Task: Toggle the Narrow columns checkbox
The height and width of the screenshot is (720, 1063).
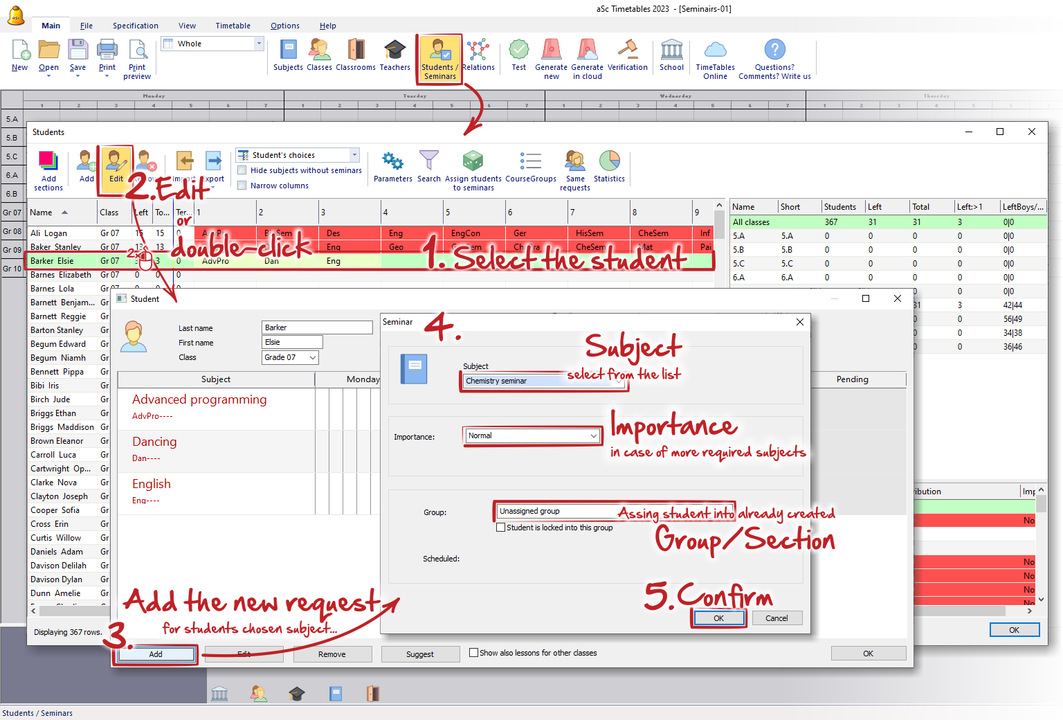Action: coord(242,186)
